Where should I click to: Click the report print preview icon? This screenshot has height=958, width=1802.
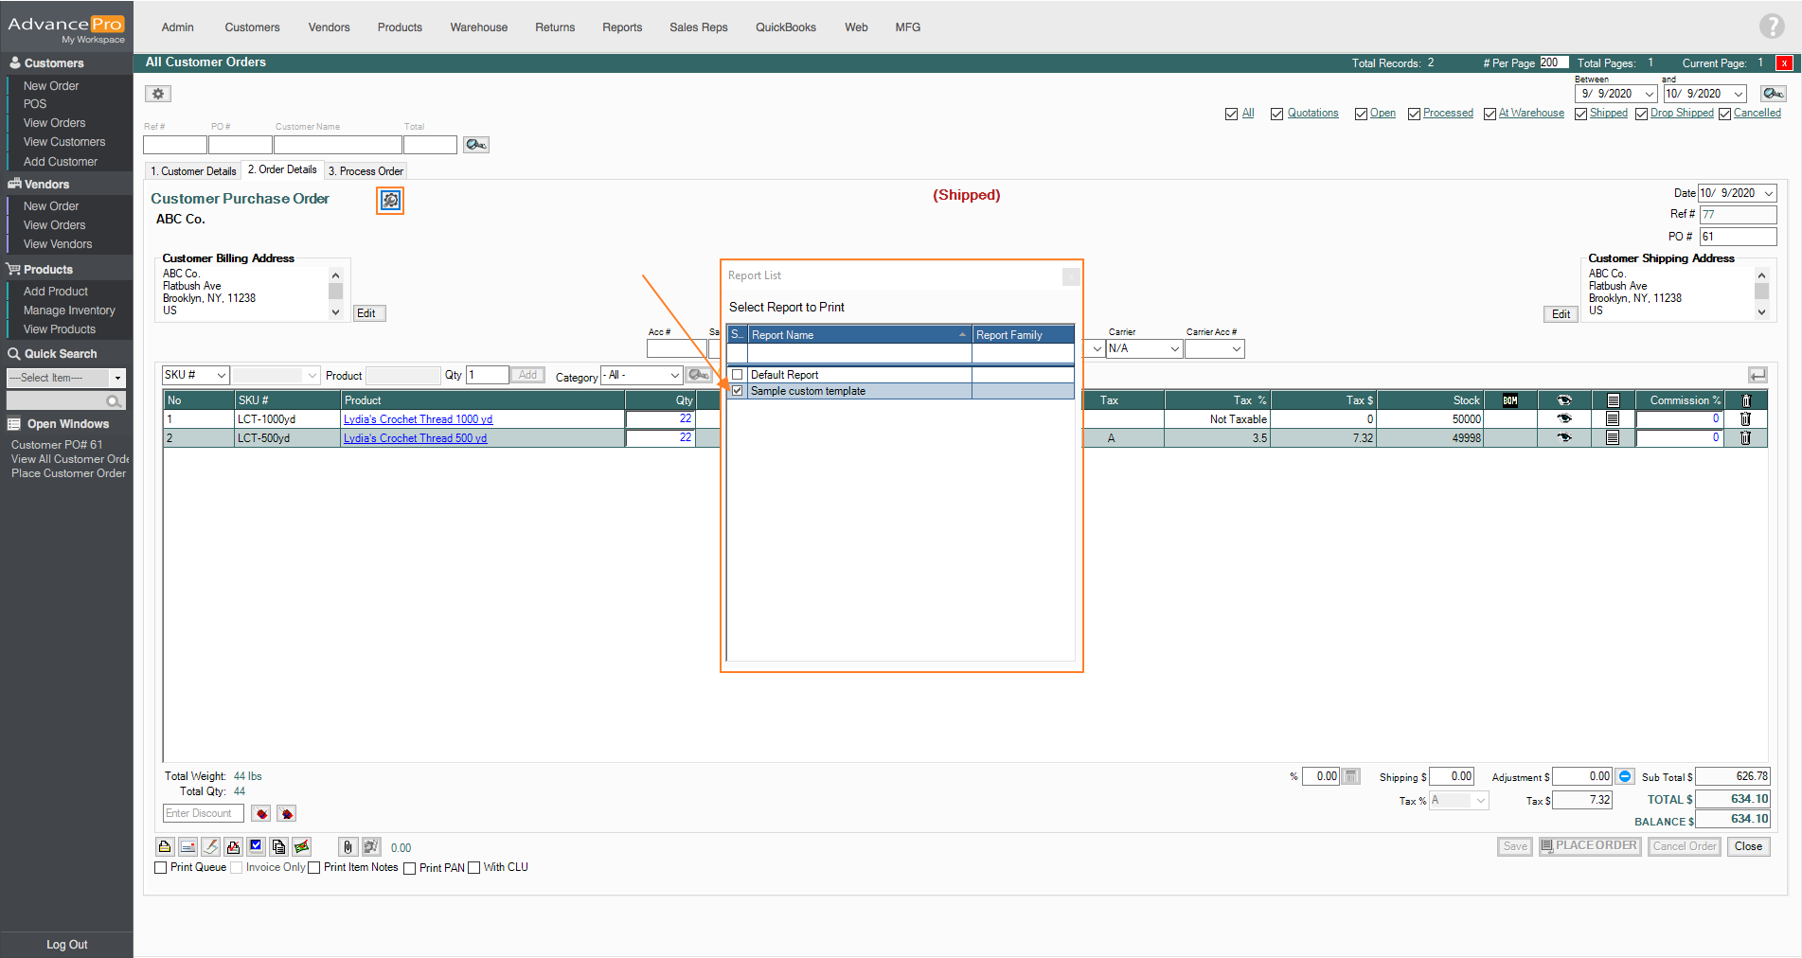coord(390,201)
